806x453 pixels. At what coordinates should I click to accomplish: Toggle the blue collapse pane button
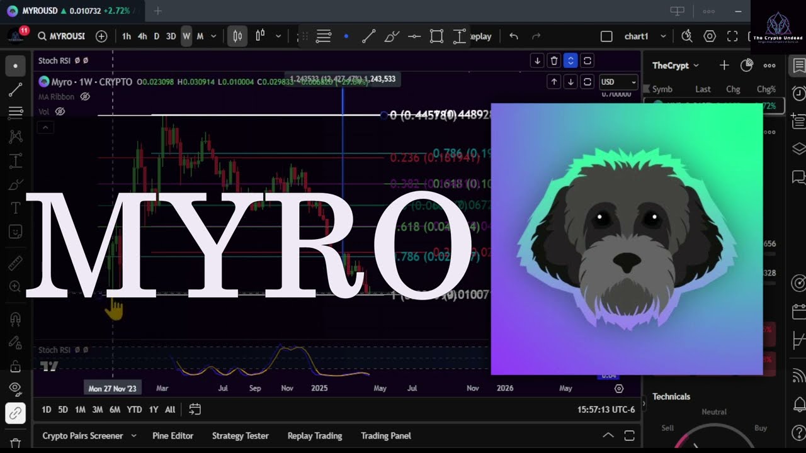(570, 60)
